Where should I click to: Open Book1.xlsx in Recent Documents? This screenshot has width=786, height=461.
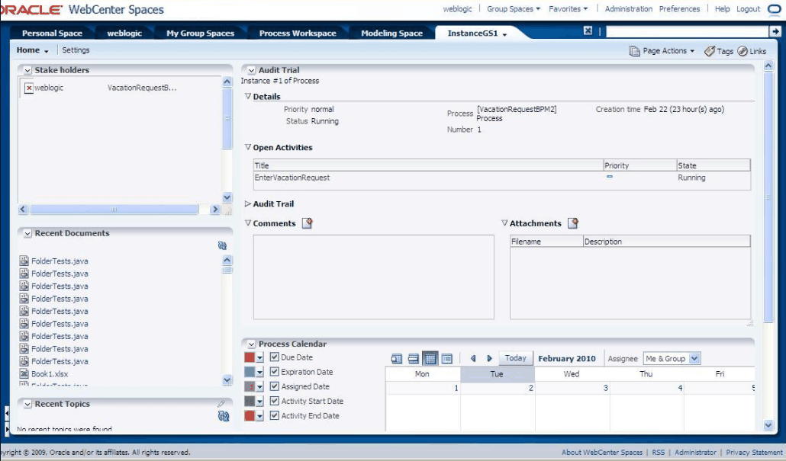click(x=50, y=374)
